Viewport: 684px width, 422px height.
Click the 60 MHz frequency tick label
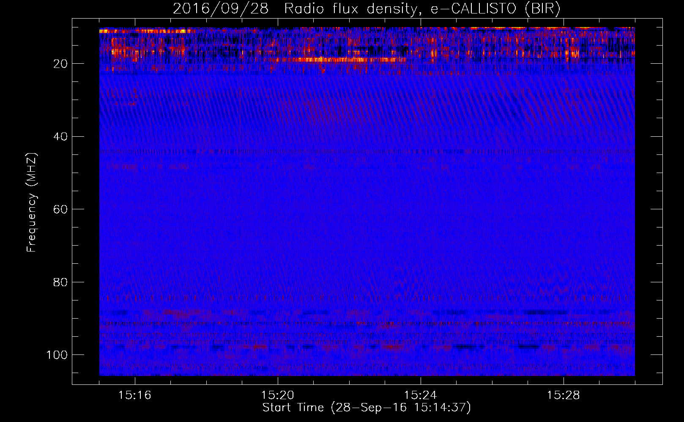(60, 209)
